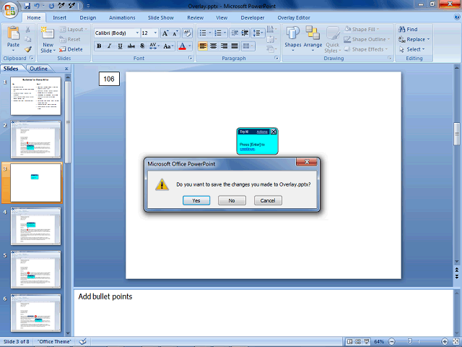The width and height of the screenshot is (462, 347).
Task: Run spell check from status bar
Action: (x=83, y=341)
